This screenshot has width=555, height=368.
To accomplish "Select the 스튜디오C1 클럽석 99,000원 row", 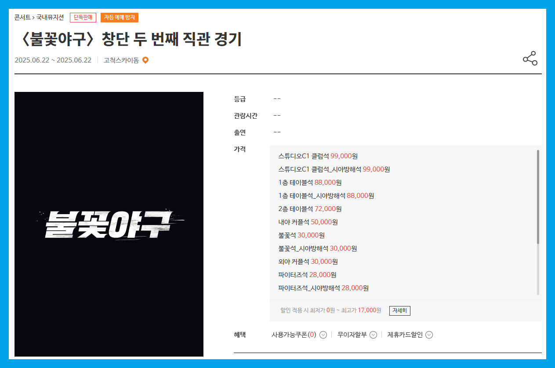I will (x=318, y=156).
